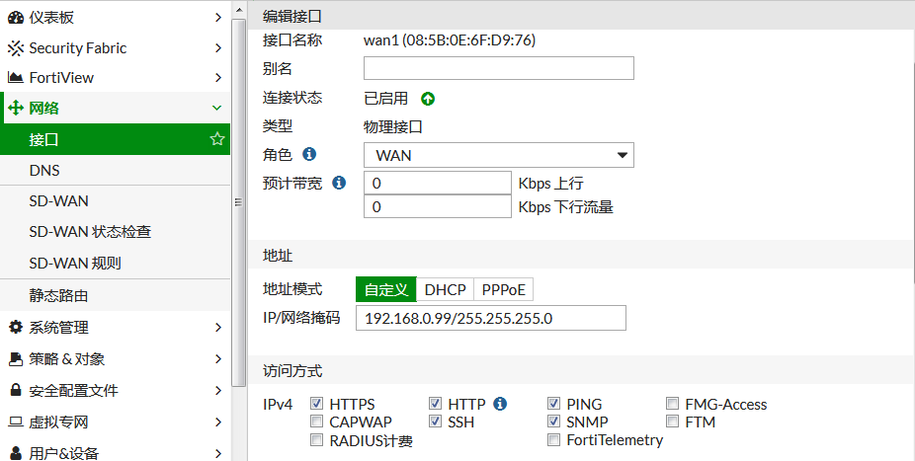Toggle the SNMP access checkbox

(x=554, y=422)
